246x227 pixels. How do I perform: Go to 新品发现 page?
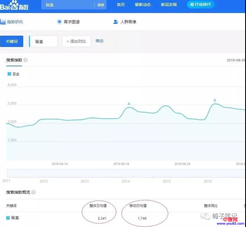click(169, 5)
